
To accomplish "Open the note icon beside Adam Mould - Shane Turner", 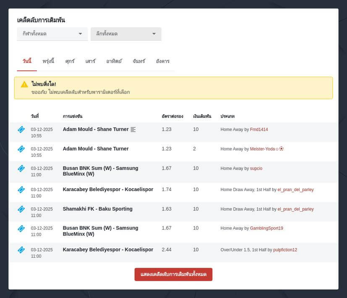I will pos(133,130).
